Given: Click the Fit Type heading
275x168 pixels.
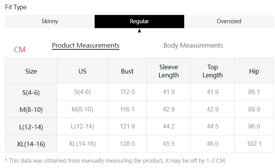Looking at the screenshot, I should coord(16,7).
